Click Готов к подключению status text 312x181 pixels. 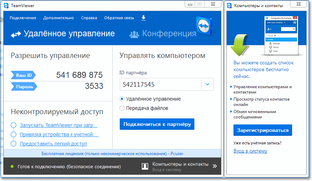click(69, 167)
